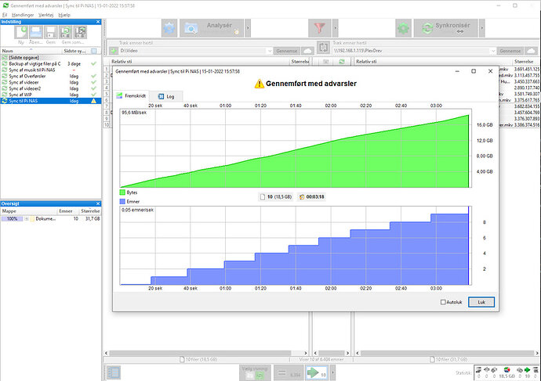Toggle green right-arrow copy filter button
This screenshot has width=541, height=381.
coord(317,372)
